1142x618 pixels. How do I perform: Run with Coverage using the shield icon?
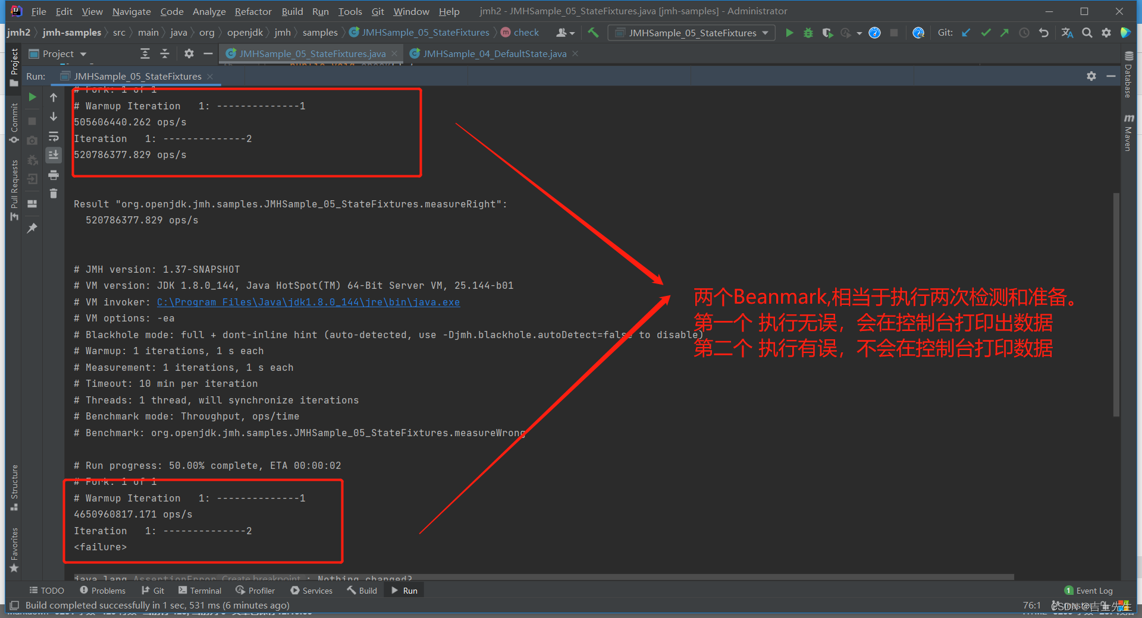coord(828,33)
